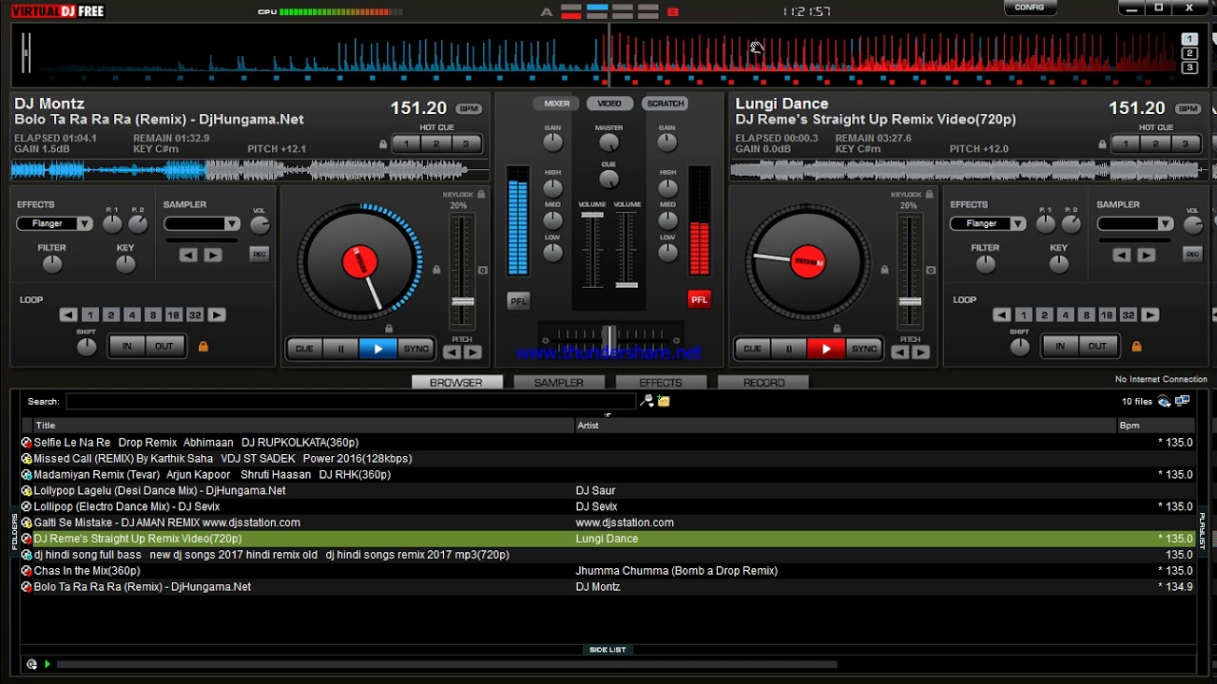This screenshot has width=1217, height=684.
Task: Nudge left deck pitch bend down arrow
Action: click(x=452, y=352)
